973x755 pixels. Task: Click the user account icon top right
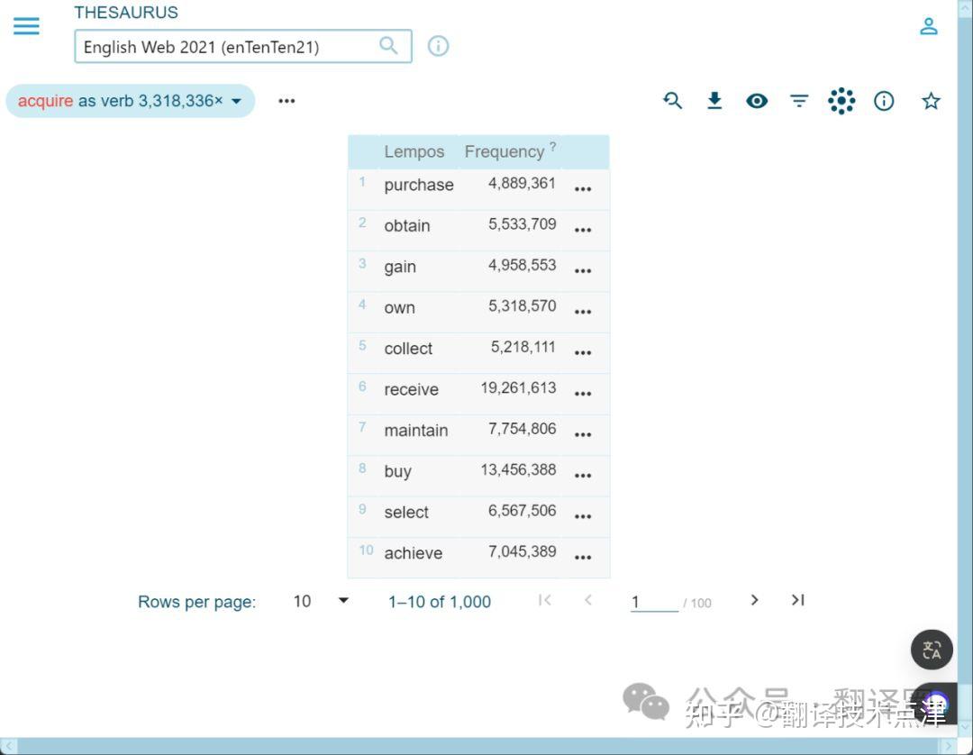click(929, 25)
